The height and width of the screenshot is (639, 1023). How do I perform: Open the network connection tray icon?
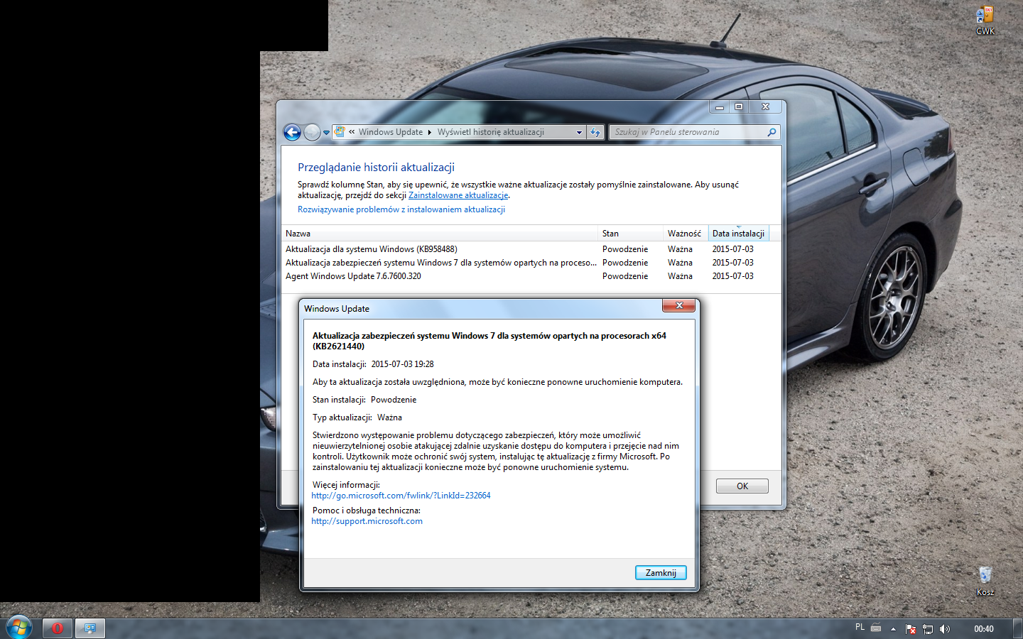click(928, 629)
